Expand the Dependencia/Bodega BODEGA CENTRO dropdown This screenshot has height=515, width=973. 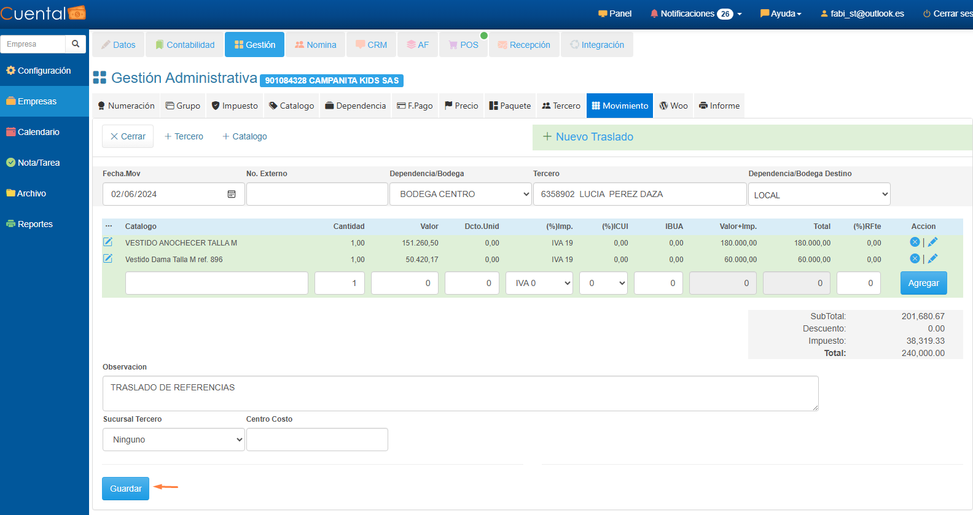pyautogui.click(x=460, y=194)
